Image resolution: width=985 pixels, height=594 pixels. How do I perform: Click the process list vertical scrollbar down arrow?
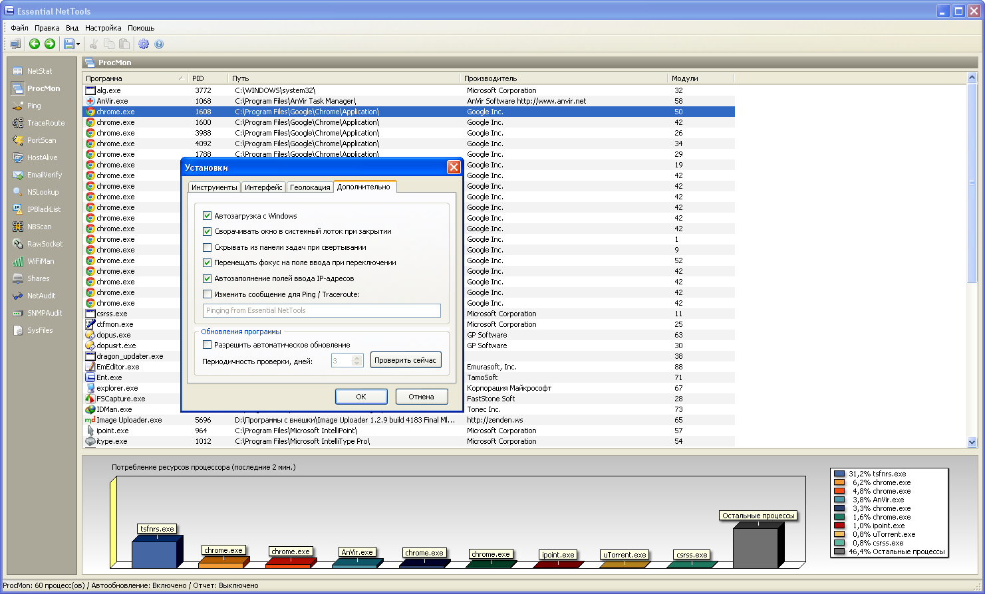[972, 442]
